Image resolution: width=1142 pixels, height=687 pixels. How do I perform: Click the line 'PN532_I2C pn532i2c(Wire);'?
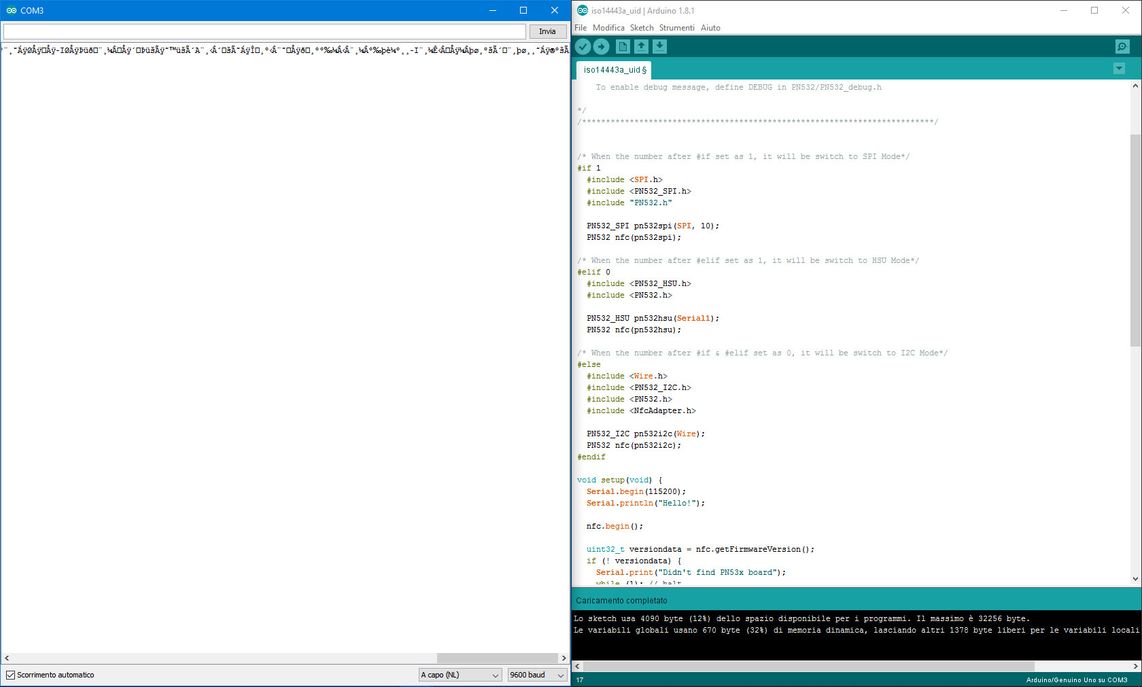(x=646, y=434)
